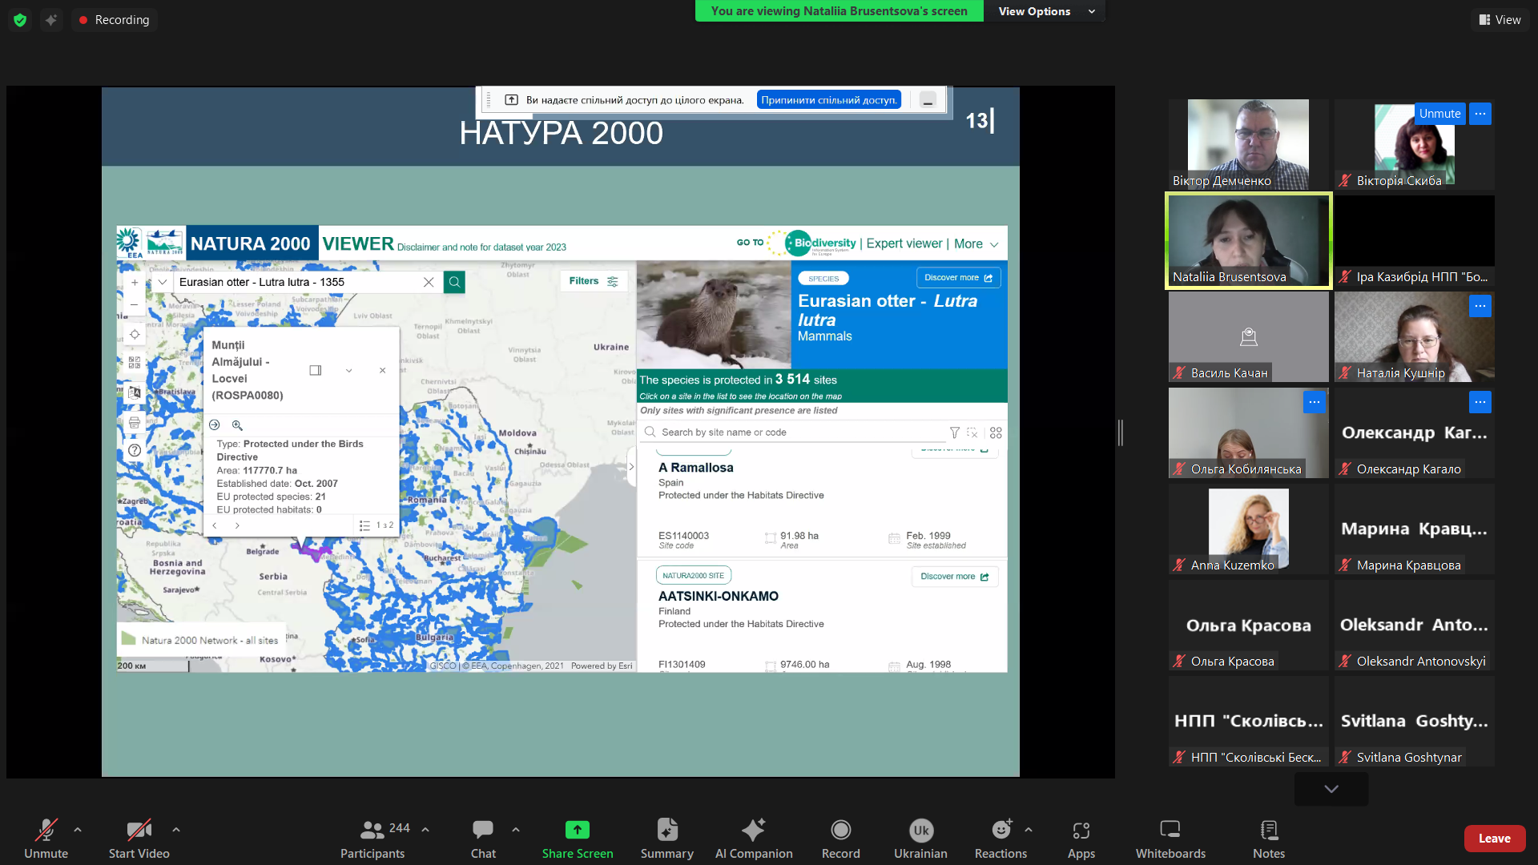The width and height of the screenshot is (1538, 865).
Task: Open the Expert viewer section
Action: [904, 243]
